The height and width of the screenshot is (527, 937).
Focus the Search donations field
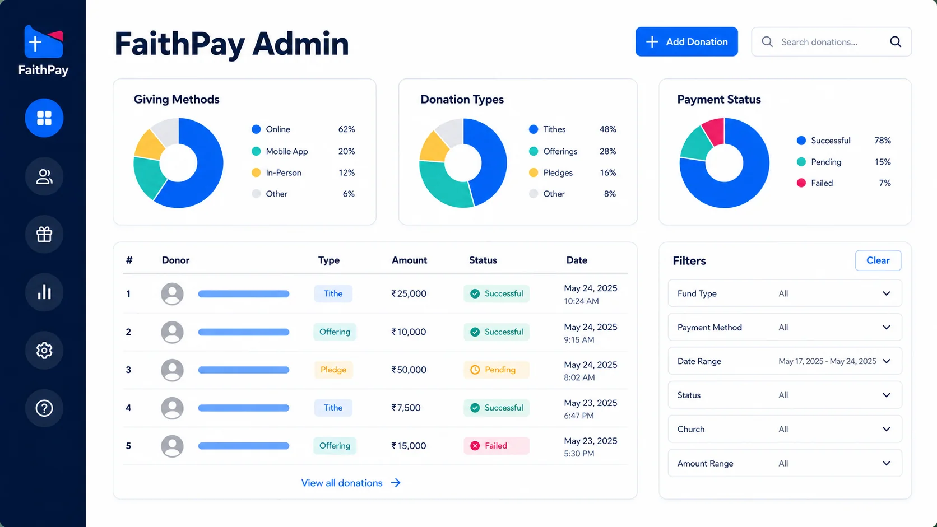pos(831,42)
